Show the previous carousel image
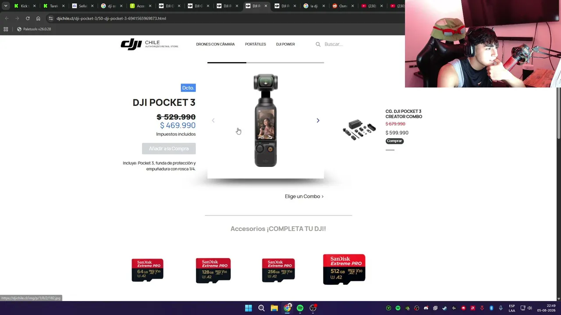This screenshot has height=315, width=561. point(213,120)
